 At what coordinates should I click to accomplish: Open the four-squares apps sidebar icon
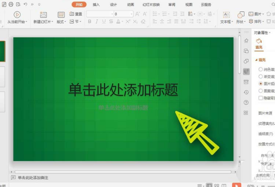click(246, 112)
